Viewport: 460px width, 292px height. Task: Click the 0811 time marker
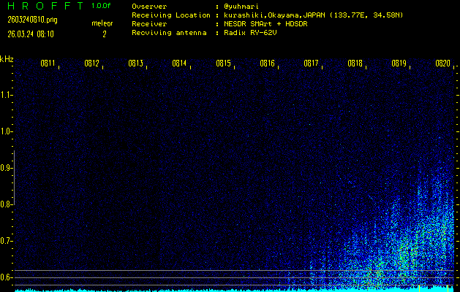click(x=48, y=64)
